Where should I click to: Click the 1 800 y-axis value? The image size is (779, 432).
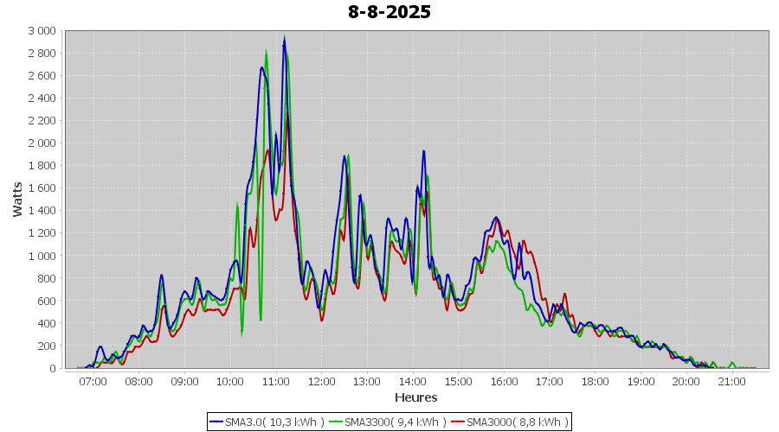pos(42,166)
